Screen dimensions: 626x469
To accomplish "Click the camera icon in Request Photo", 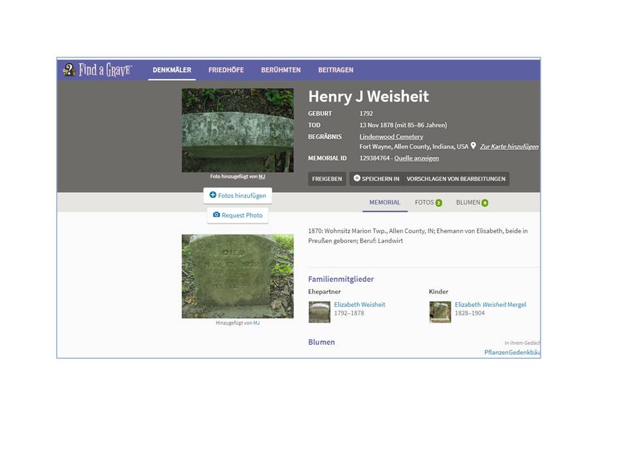I will click(216, 214).
